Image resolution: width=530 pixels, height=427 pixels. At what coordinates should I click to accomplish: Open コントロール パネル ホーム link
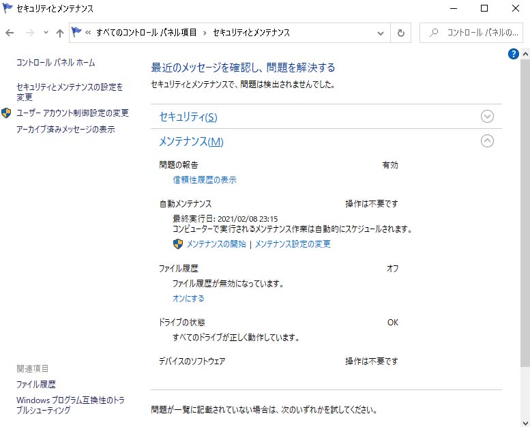pyautogui.click(x=56, y=63)
